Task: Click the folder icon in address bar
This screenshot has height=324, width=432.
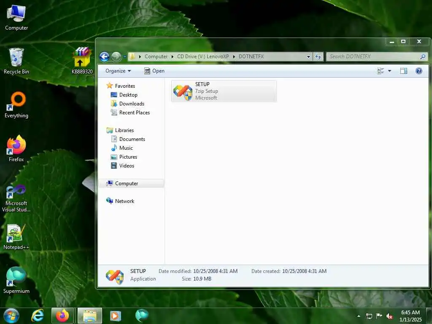Action: (132, 57)
